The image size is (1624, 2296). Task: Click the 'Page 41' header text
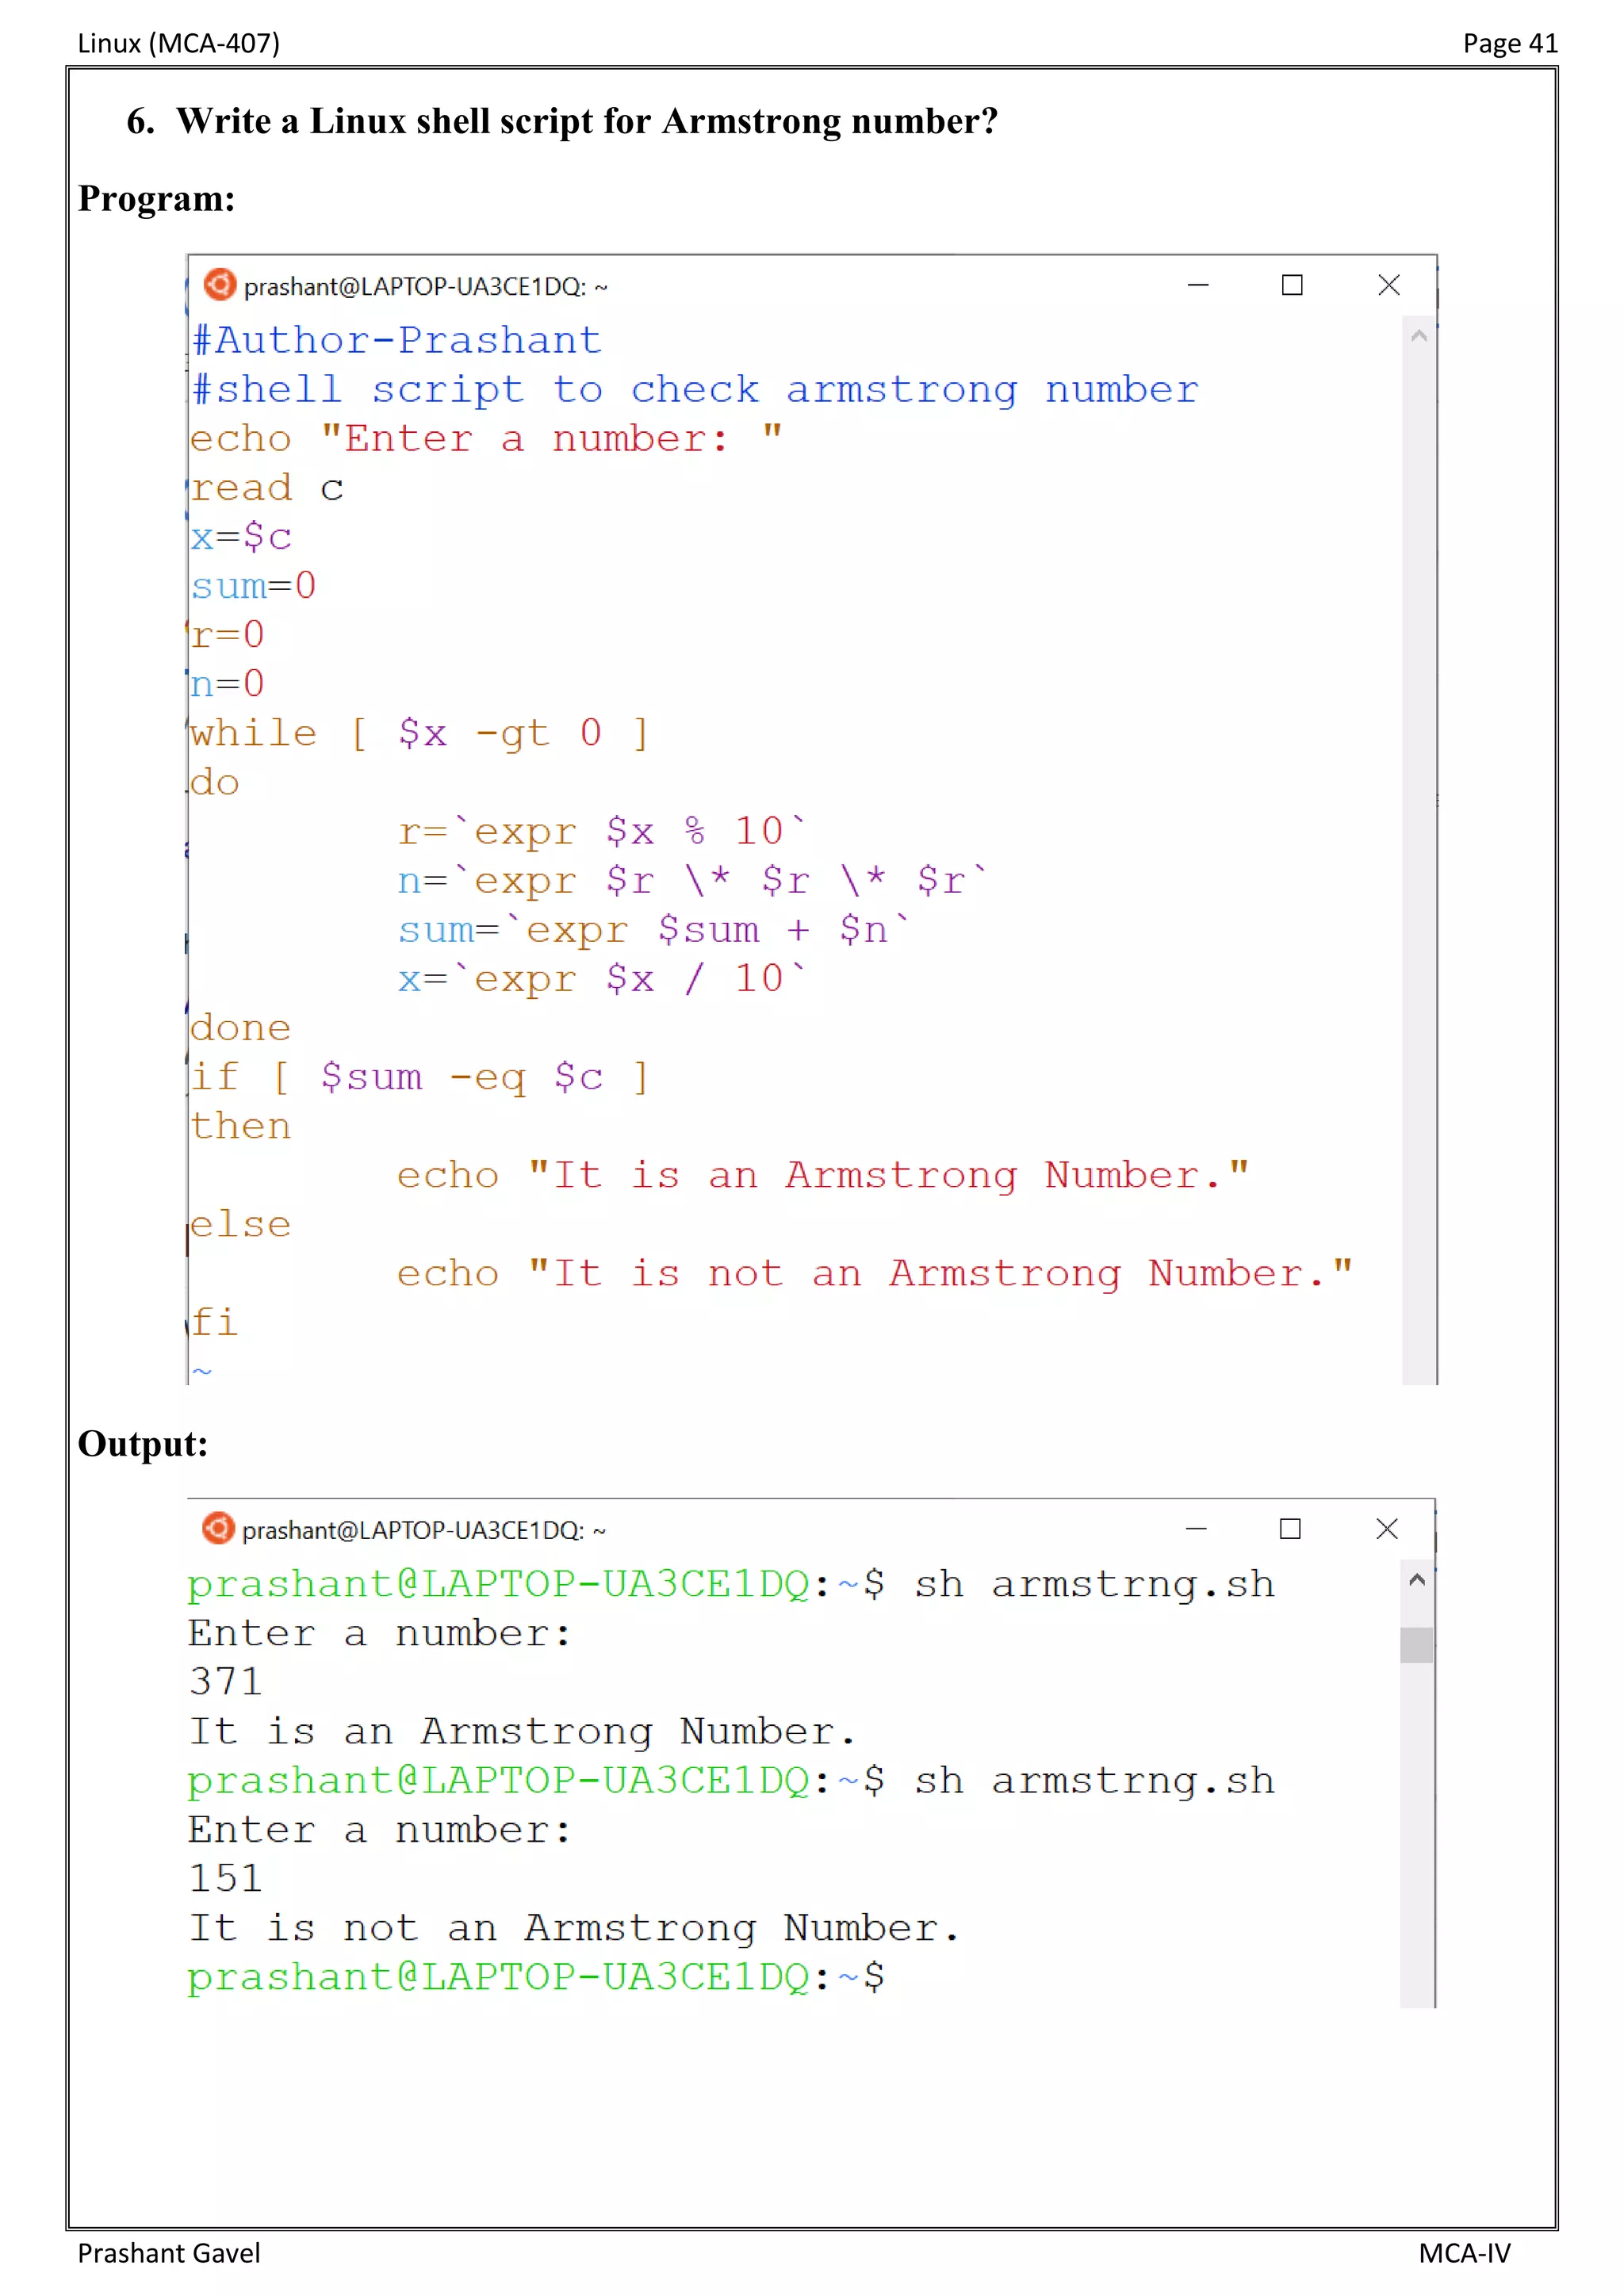[x=1510, y=43]
